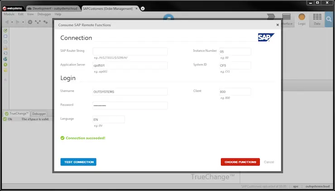Click 'outsystemscloud' in the status bar
The image size is (335, 191).
coord(317,186)
